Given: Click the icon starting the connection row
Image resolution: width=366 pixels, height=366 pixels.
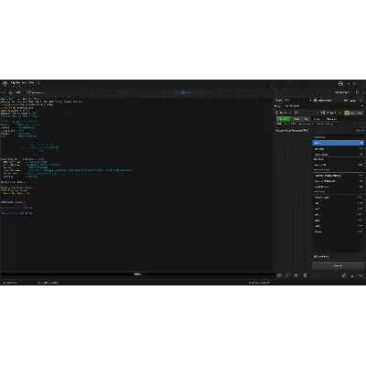Looking at the screenshot, I should coord(277,113).
